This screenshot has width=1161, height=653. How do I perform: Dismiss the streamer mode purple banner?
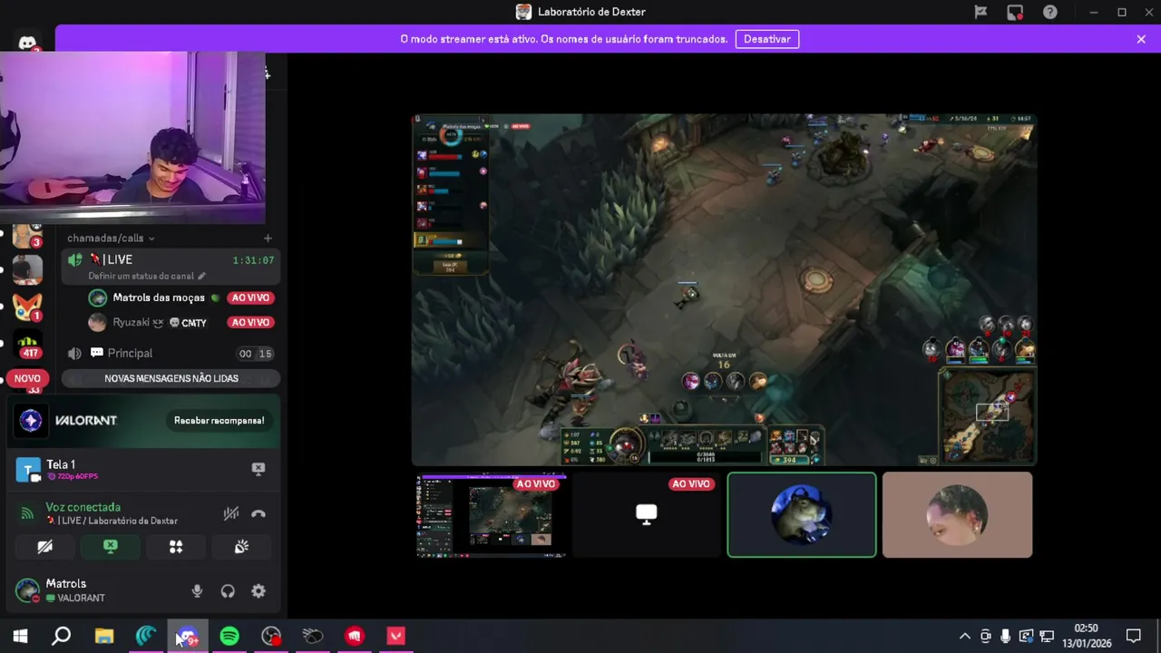[1141, 39]
